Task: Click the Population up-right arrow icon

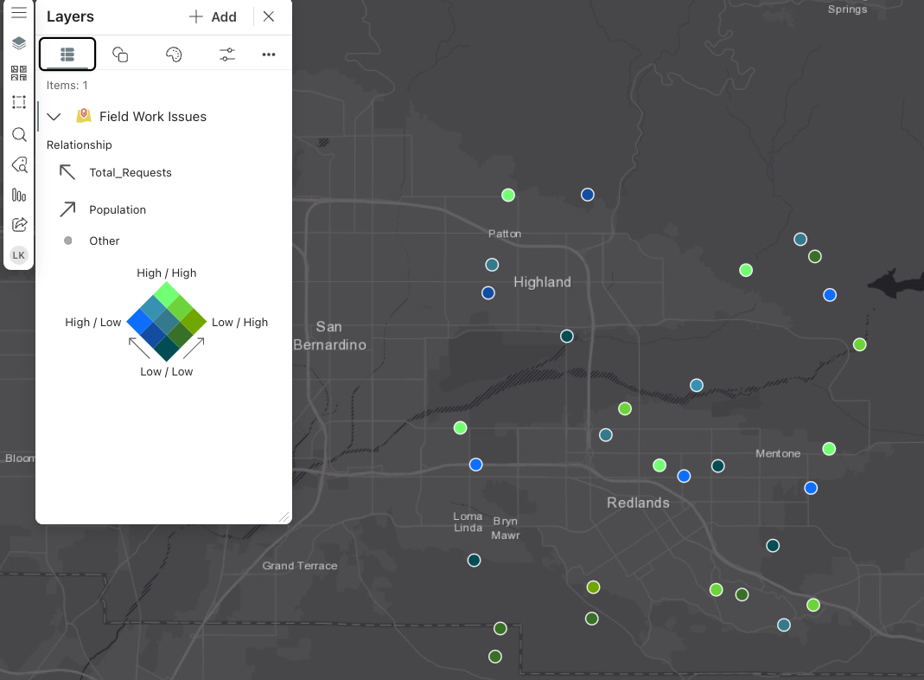Action: coord(67,209)
